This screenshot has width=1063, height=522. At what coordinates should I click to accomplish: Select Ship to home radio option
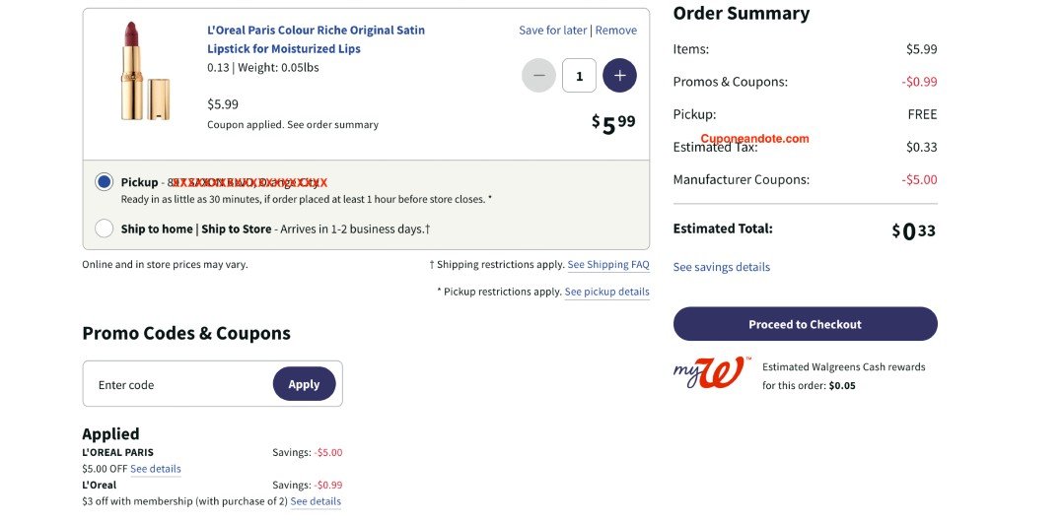coord(105,228)
